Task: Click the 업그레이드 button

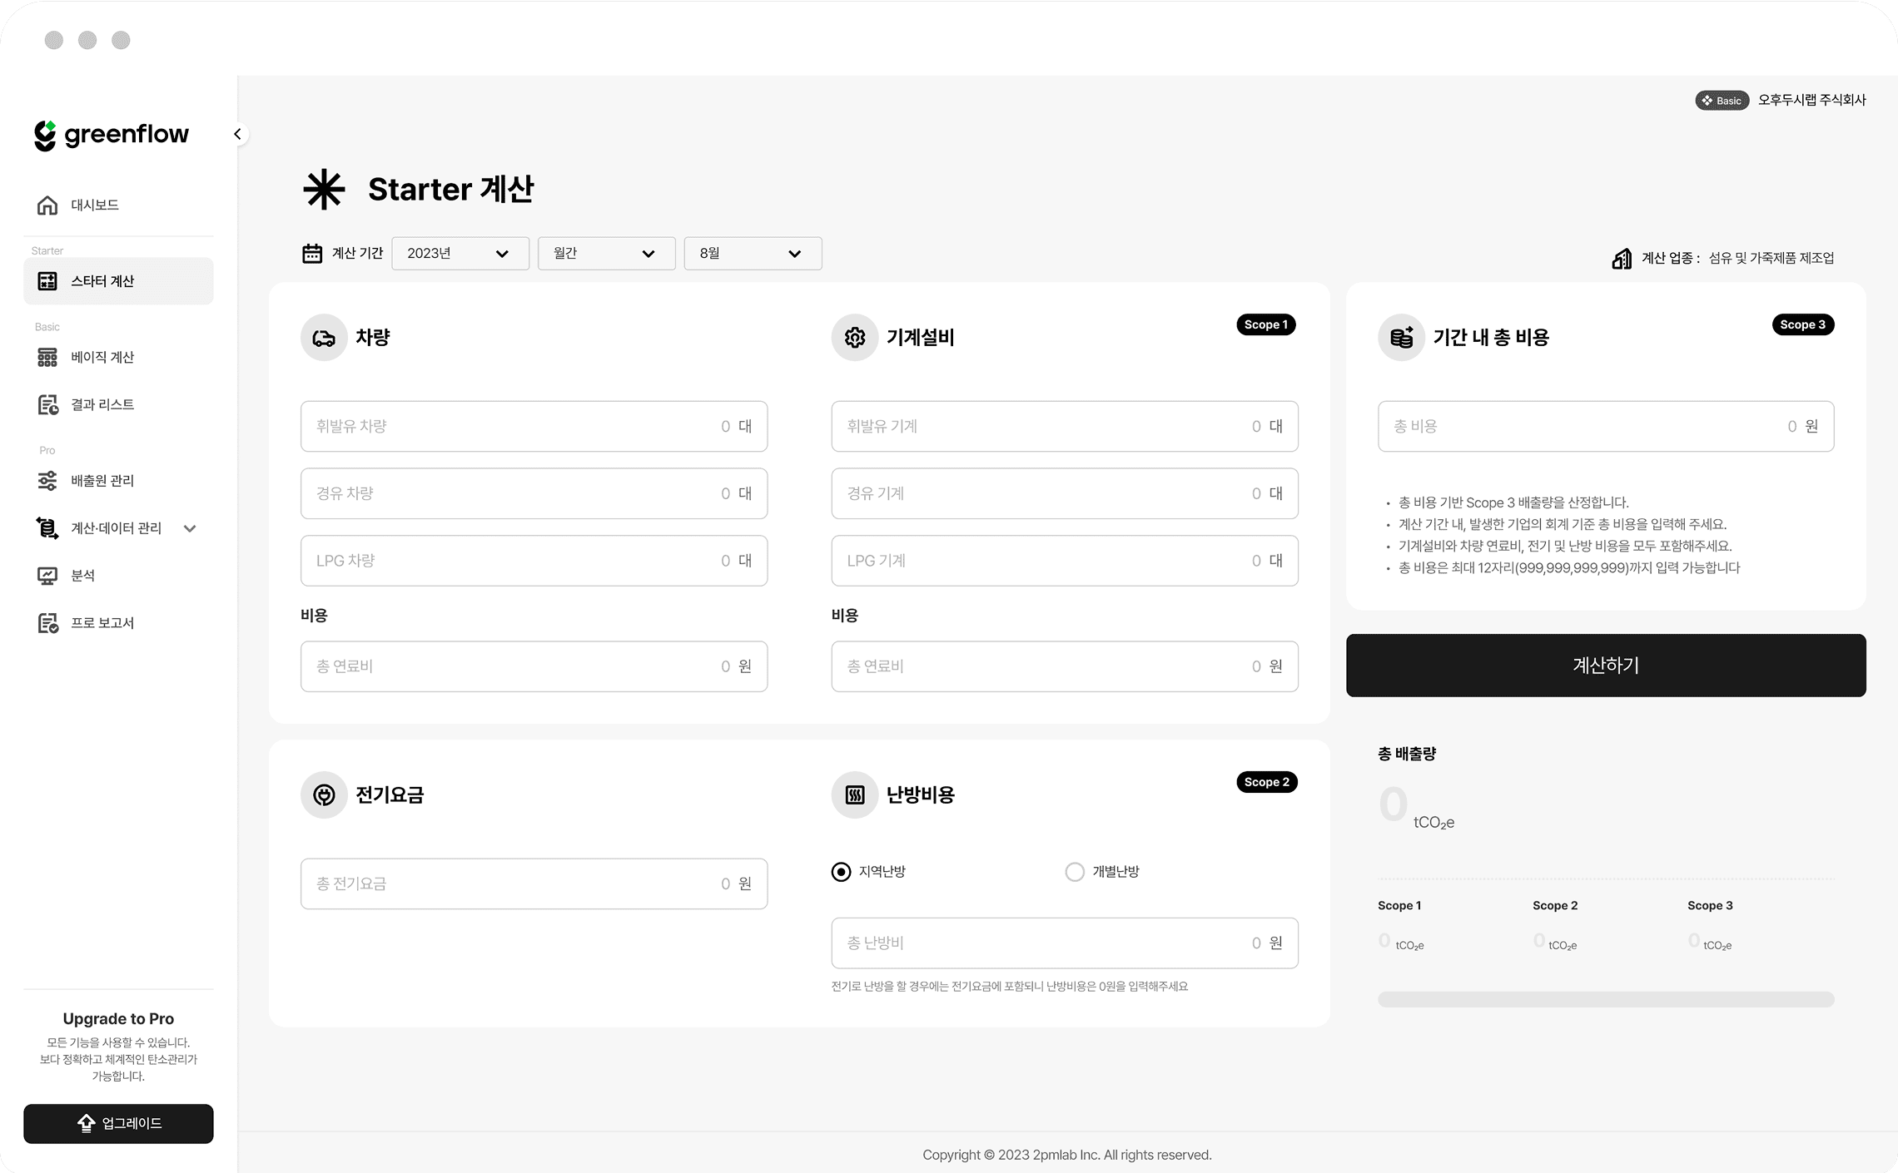Action: (x=118, y=1123)
